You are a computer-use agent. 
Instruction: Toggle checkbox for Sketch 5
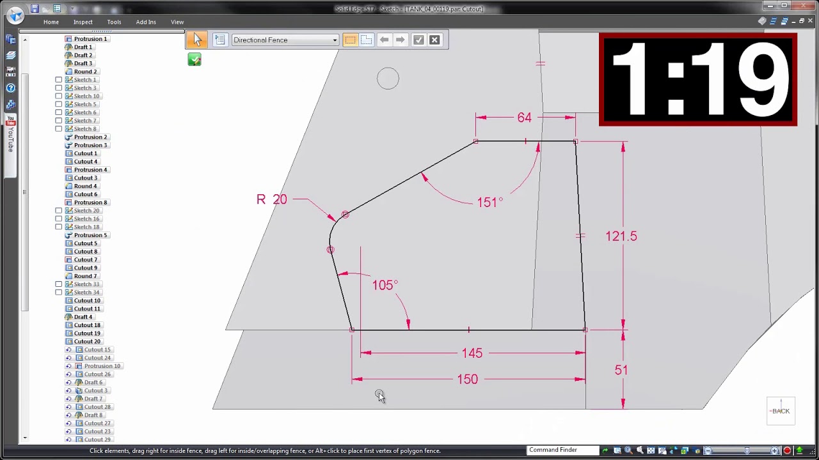click(x=59, y=104)
